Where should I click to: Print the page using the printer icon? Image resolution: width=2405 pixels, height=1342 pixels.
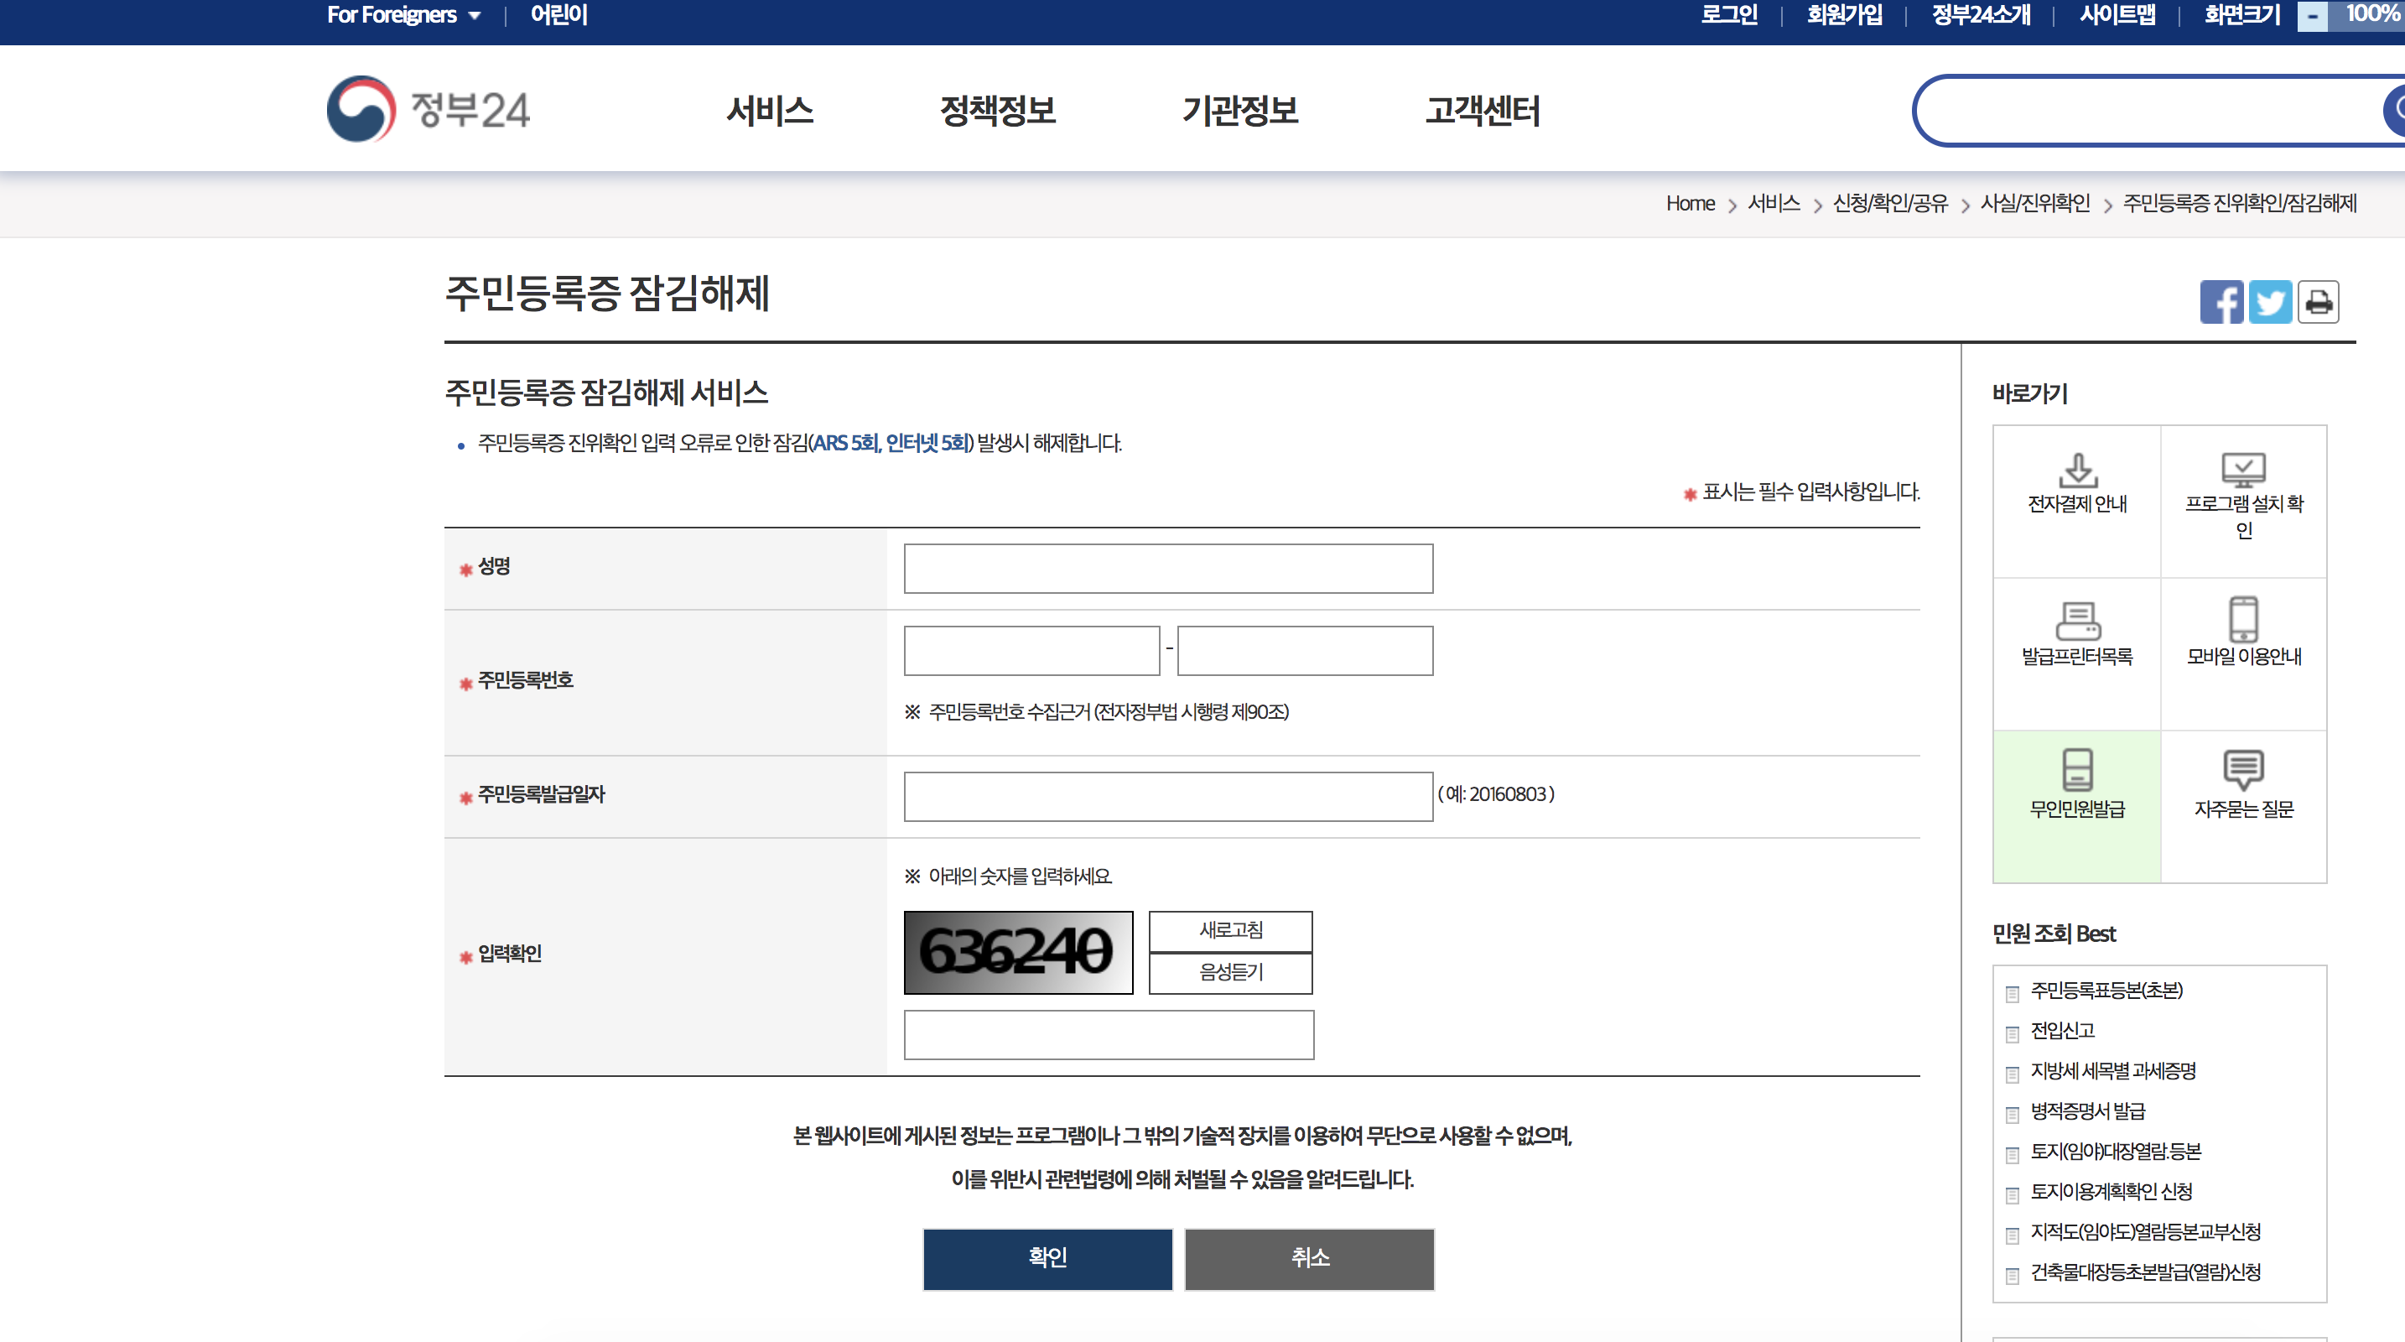(2320, 301)
